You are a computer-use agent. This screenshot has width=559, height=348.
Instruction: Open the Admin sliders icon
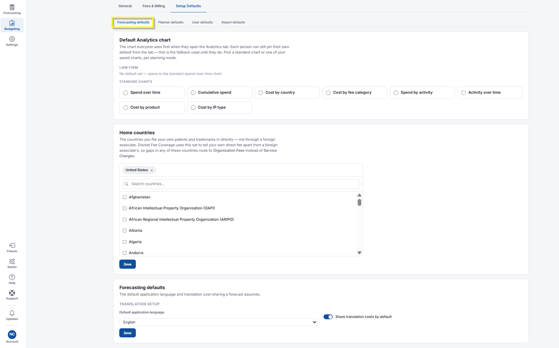coord(12,263)
